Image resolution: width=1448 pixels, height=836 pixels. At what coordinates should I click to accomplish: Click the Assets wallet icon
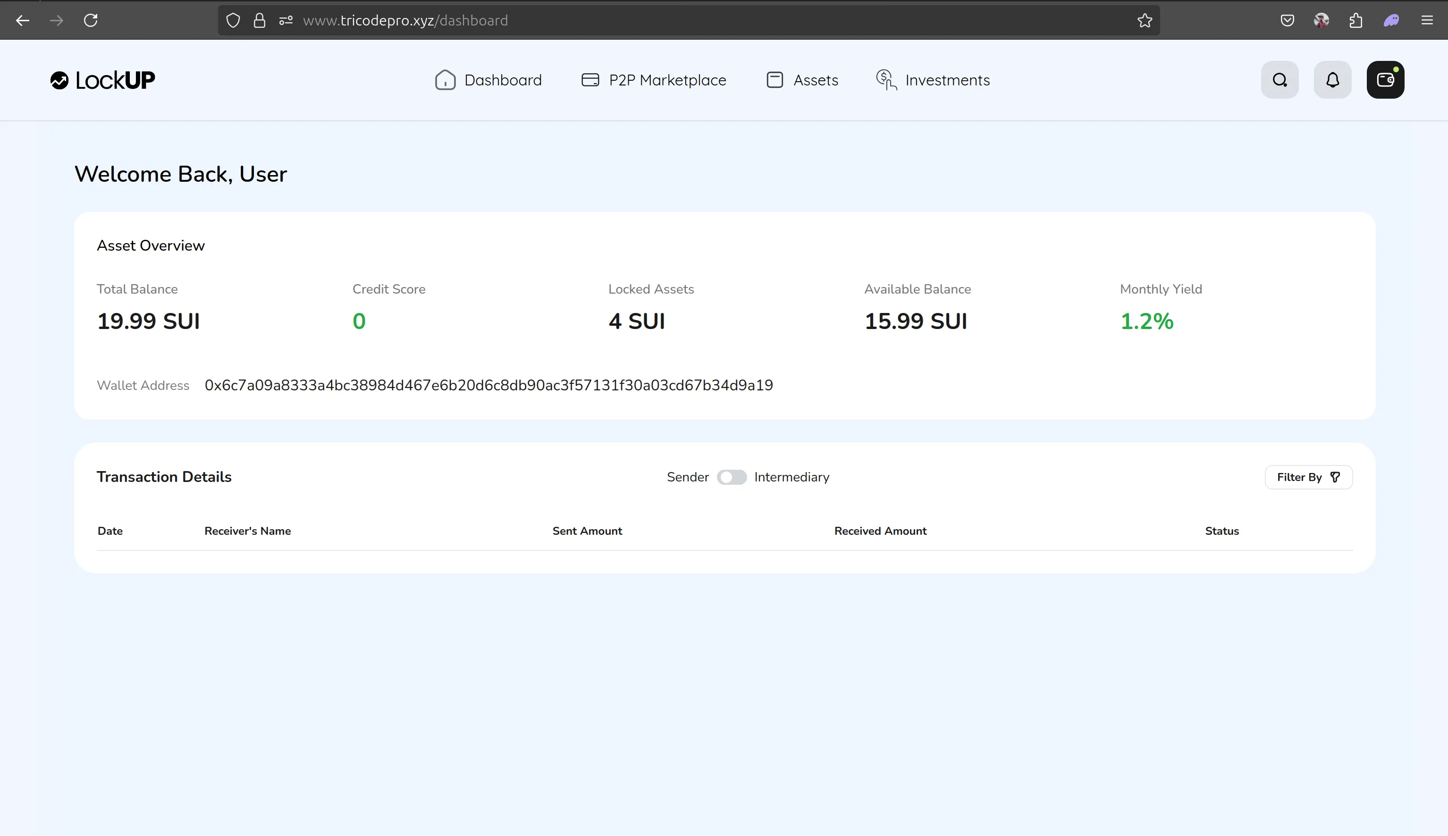click(x=773, y=80)
